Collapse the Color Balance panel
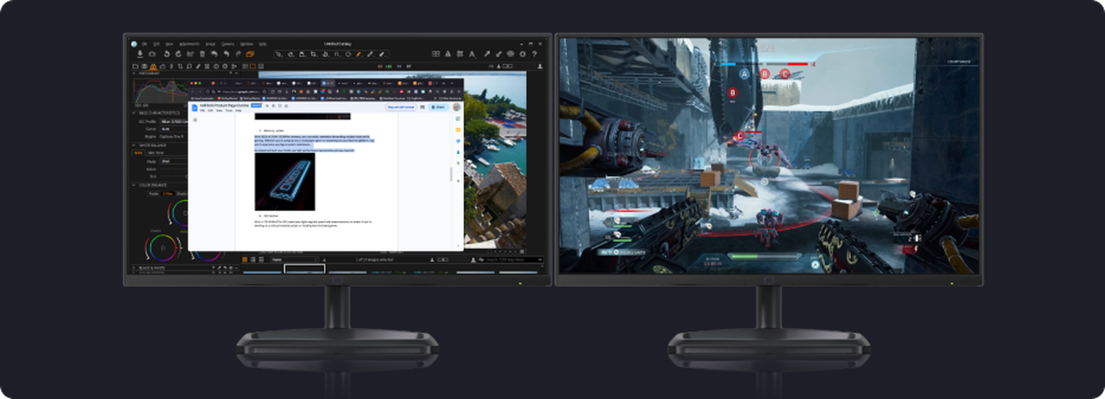This screenshot has height=399, width=1105. [x=134, y=185]
